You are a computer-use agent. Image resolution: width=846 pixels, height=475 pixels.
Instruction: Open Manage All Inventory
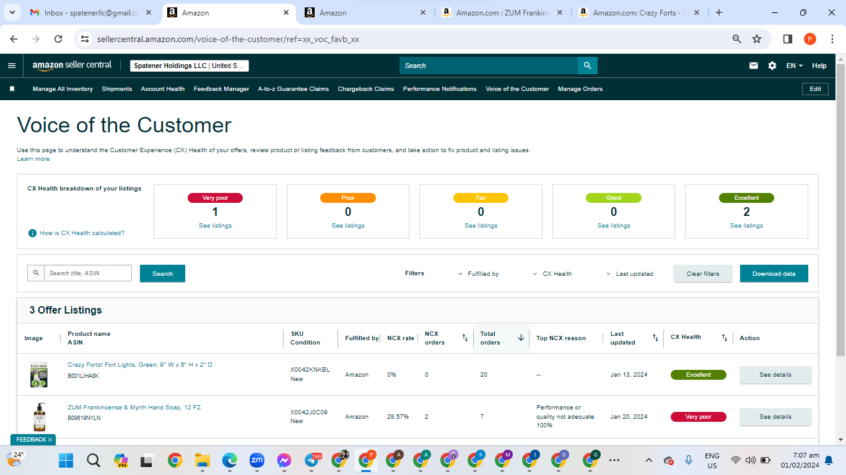coord(63,89)
